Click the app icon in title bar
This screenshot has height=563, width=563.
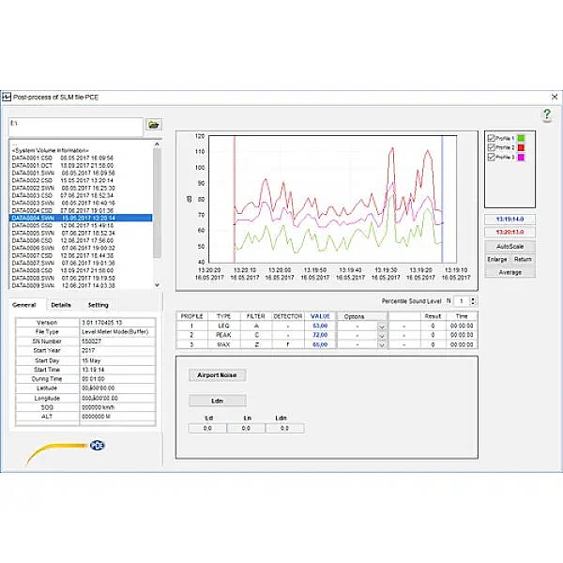(8, 97)
